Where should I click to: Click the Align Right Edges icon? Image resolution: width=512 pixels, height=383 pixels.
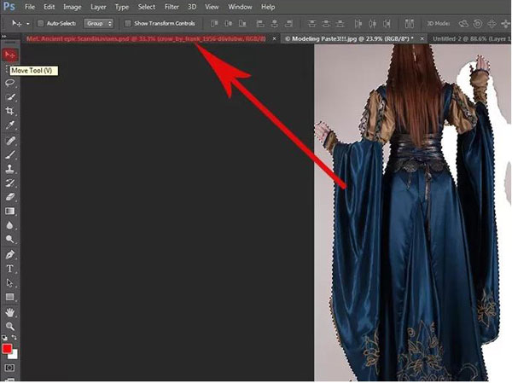288,24
